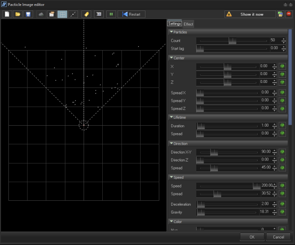The width and height of the screenshot is (295, 245).
Task: Switch to the Effect tab
Action: 188,24
